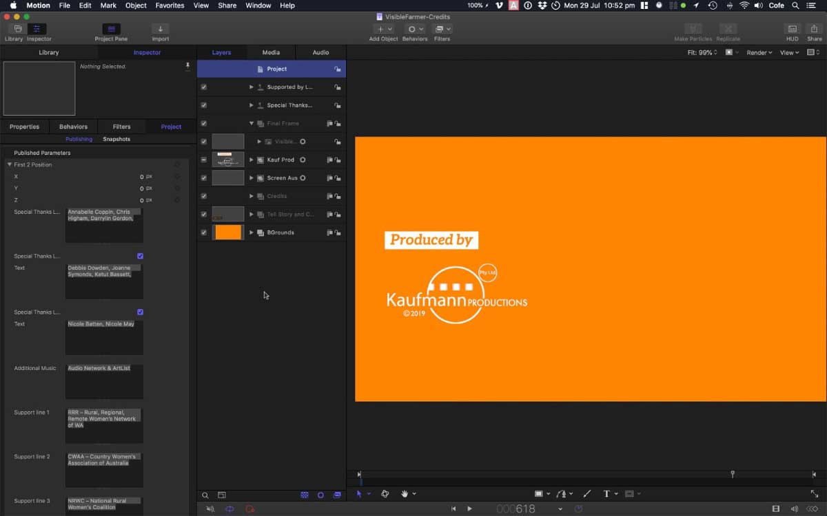Toggle the timing pane film icon
Screen dimensions: 827x516
(776, 509)
